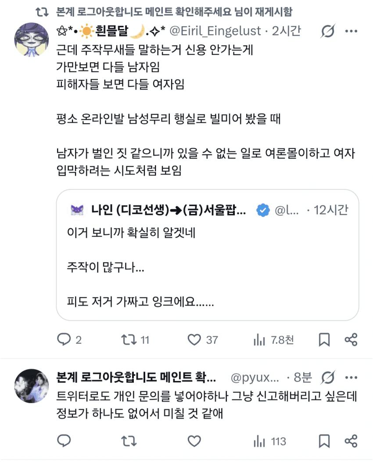
Task: Open 흰믈달 profile avatar
Action: click(x=32, y=40)
